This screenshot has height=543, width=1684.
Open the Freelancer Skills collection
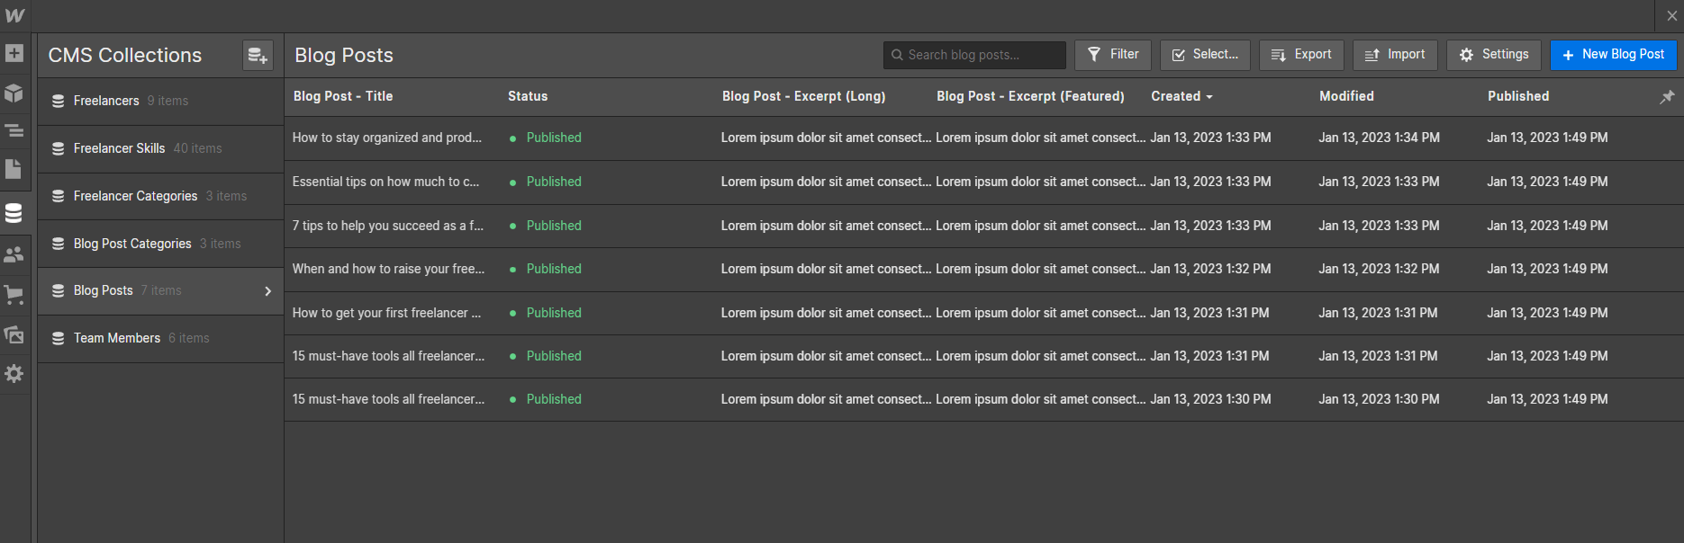160,148
